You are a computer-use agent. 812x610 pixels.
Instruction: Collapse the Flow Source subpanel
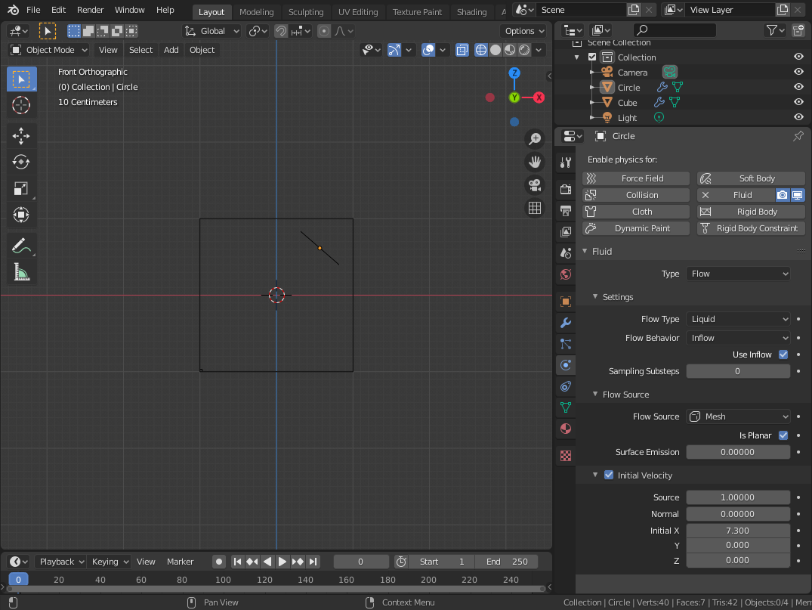(595, 395)
